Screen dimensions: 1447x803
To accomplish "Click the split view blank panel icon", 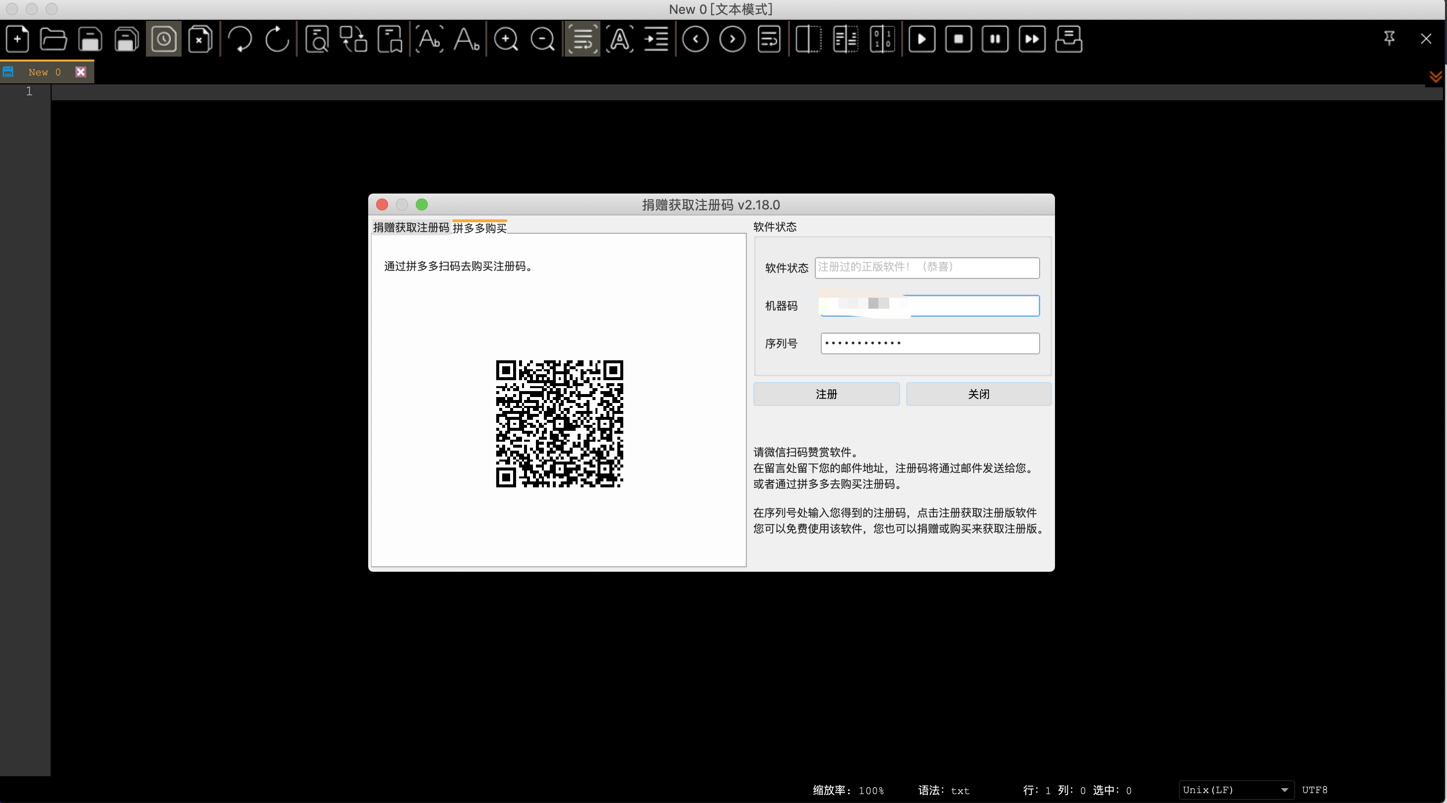I will [809, 39].
